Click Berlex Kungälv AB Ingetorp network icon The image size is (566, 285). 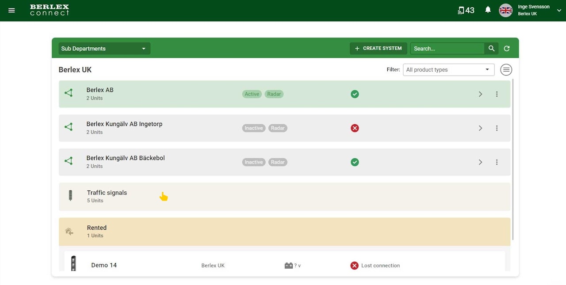point(69,127)
